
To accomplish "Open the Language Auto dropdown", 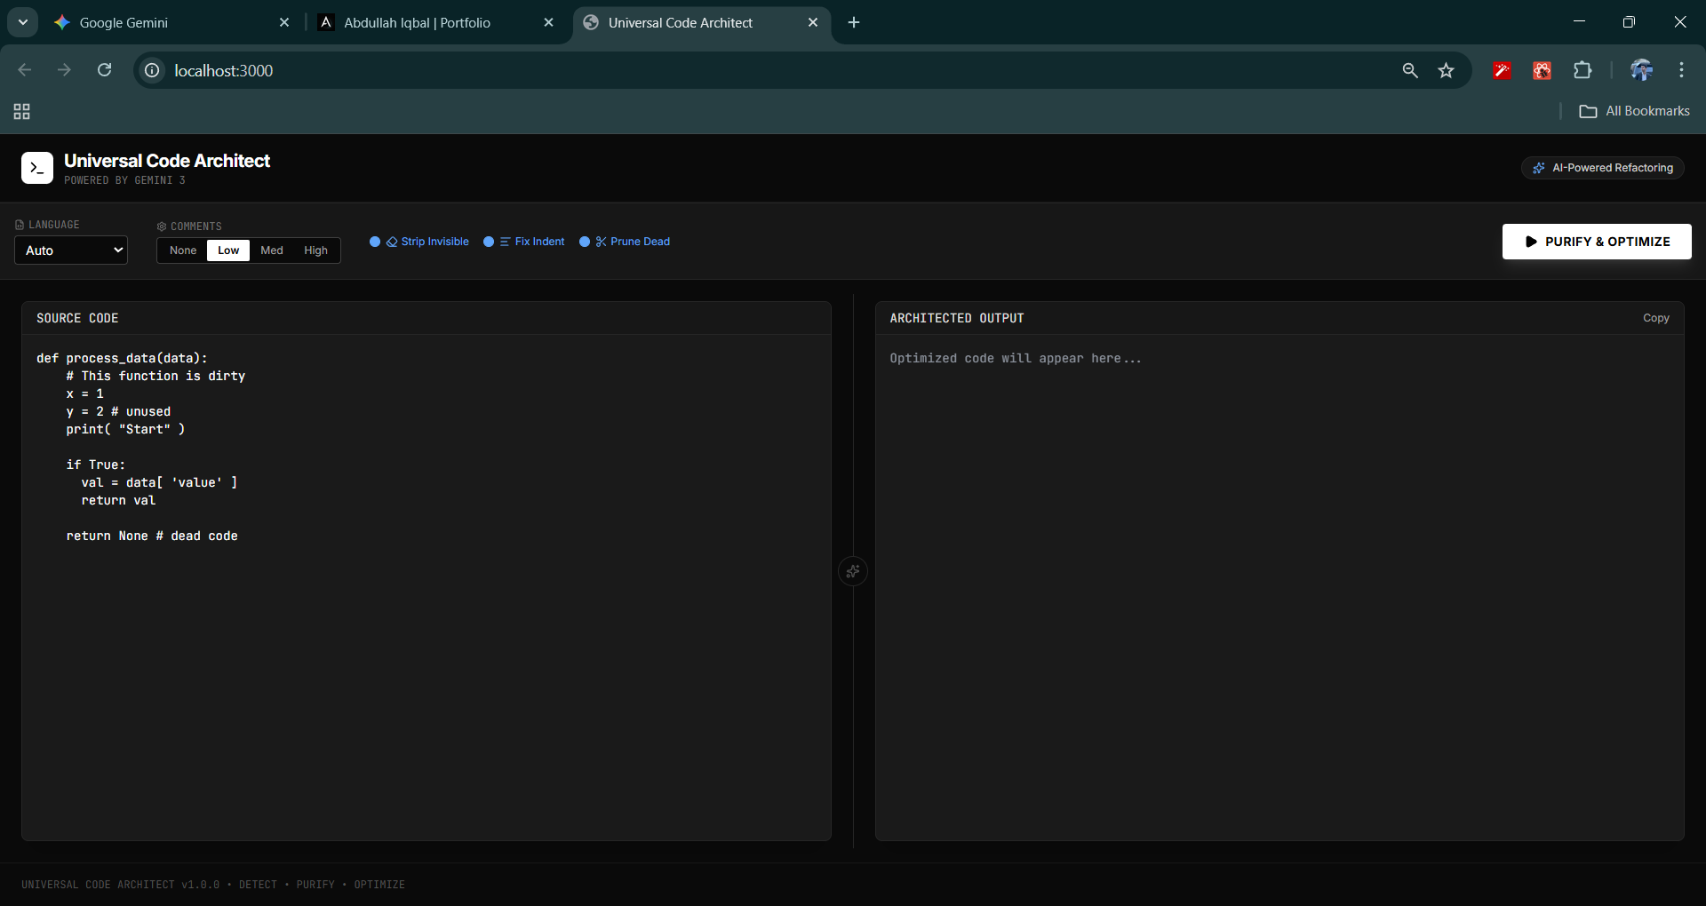I will pyautogui.click(x=71, y=250).
